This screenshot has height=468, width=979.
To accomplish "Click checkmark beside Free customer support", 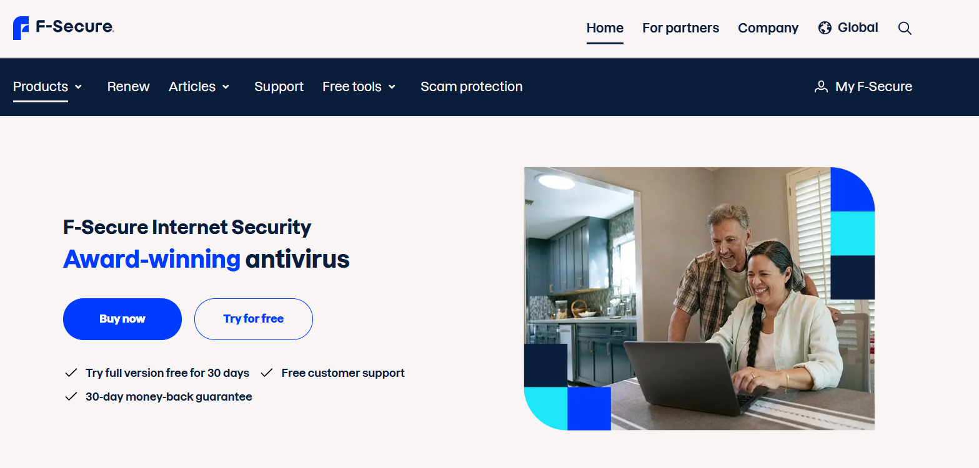I will click(267, 373).
